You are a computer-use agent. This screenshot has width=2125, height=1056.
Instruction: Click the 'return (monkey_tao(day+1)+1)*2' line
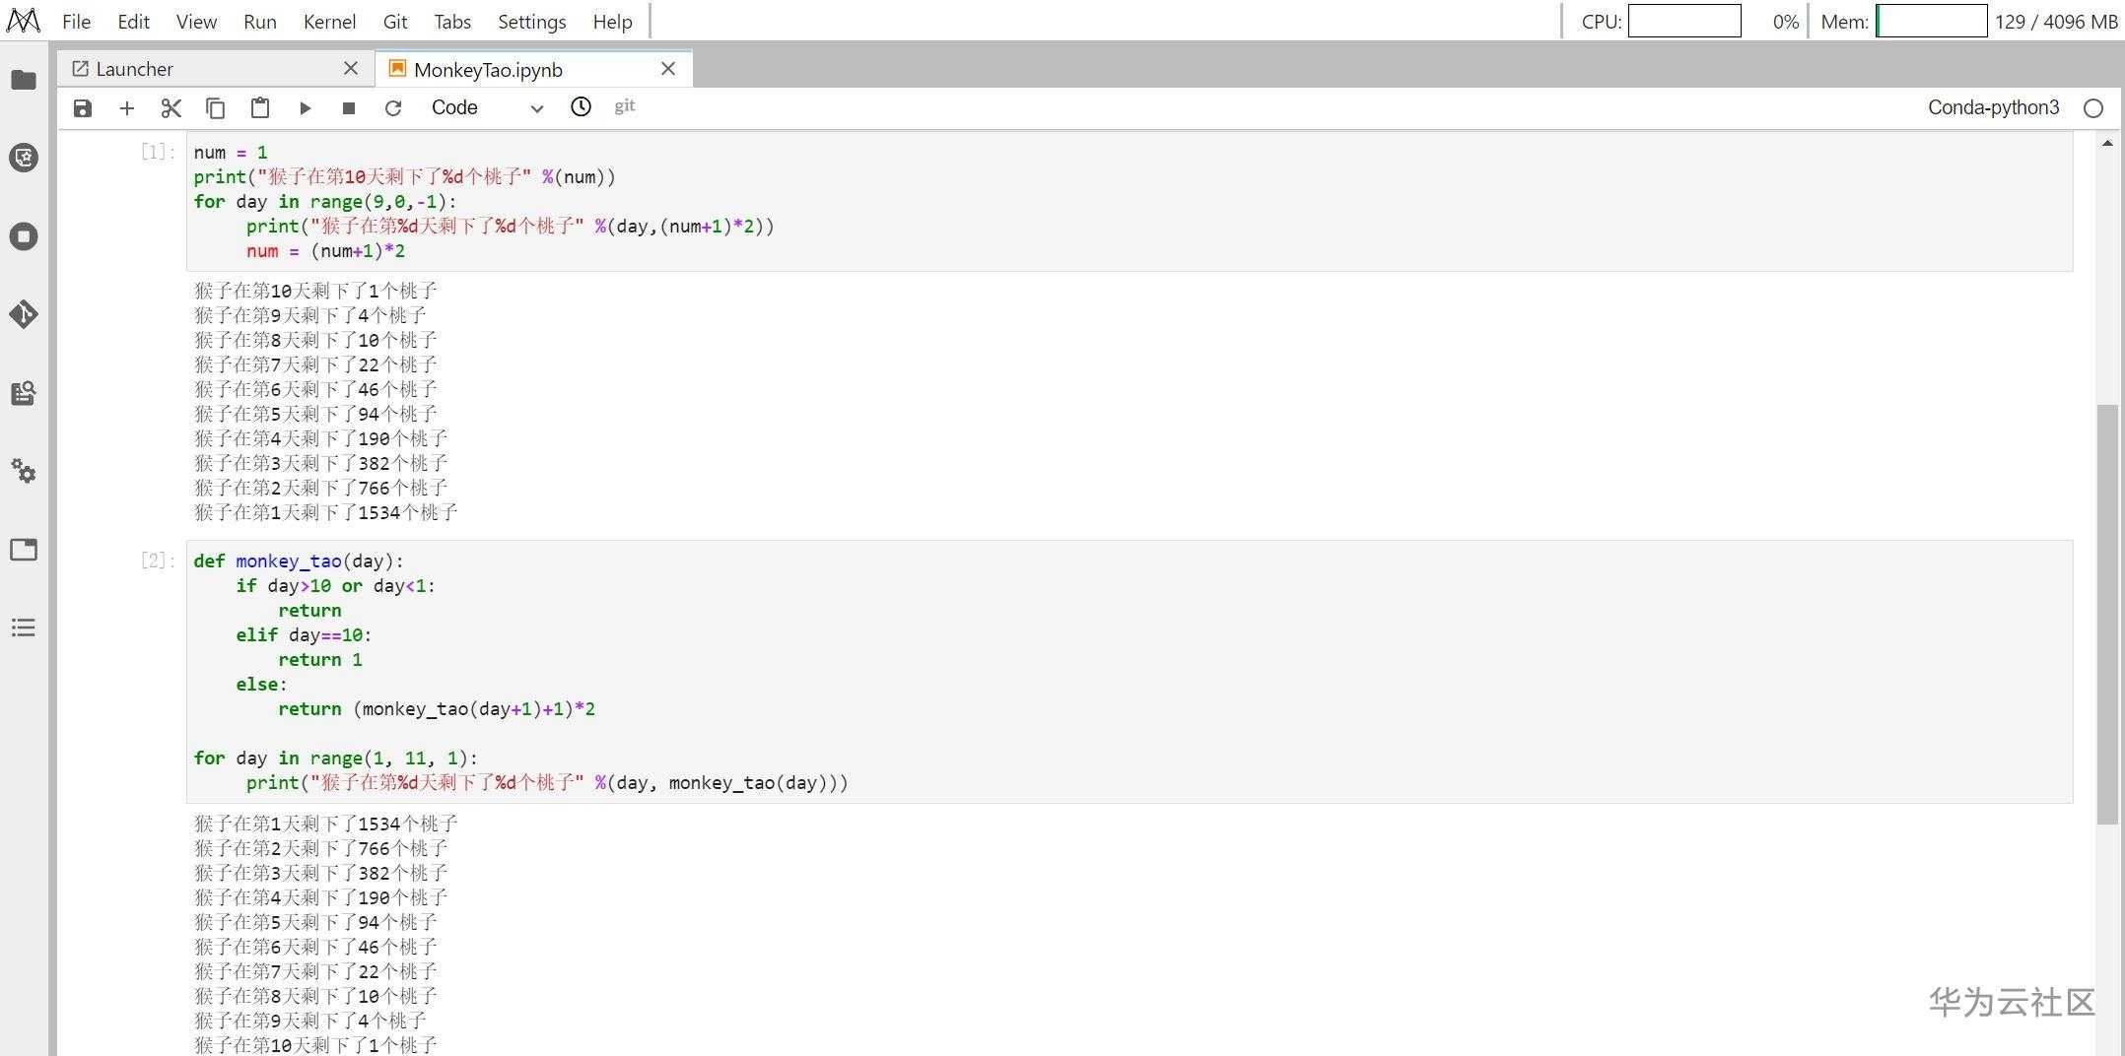(x=437, y=709)
